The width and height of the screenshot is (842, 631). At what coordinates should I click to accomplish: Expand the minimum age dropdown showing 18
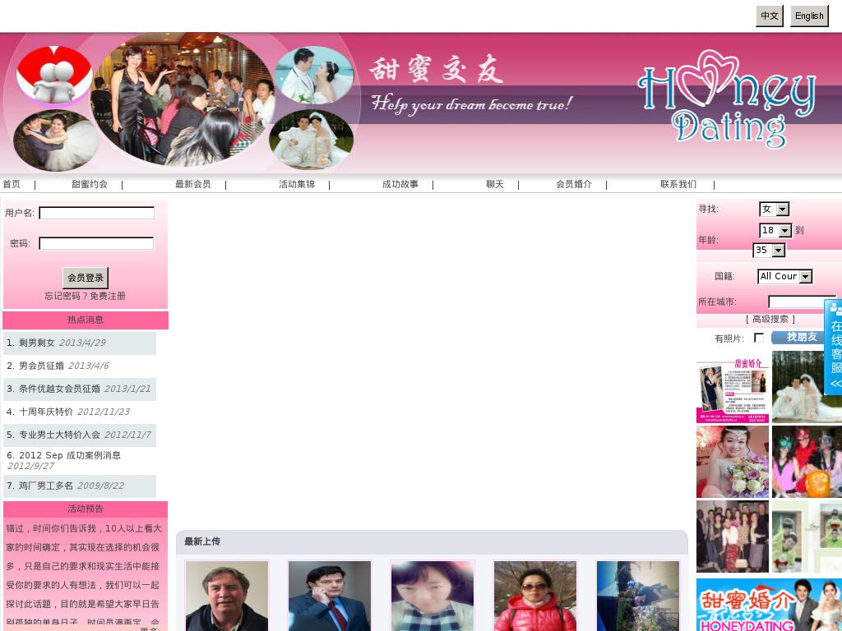point(776,231)
